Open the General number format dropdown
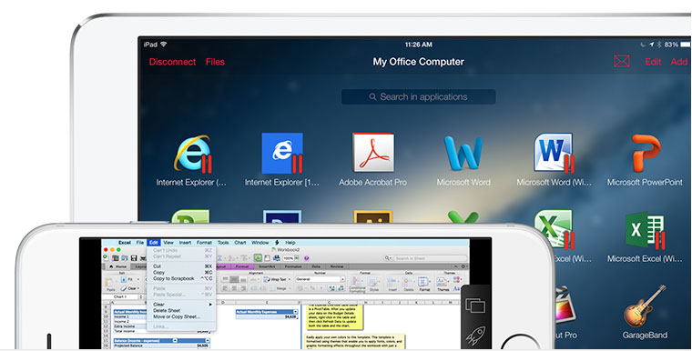Image resolution: width=692 pixels, height=351 pixels. click(x=321, y=279)
